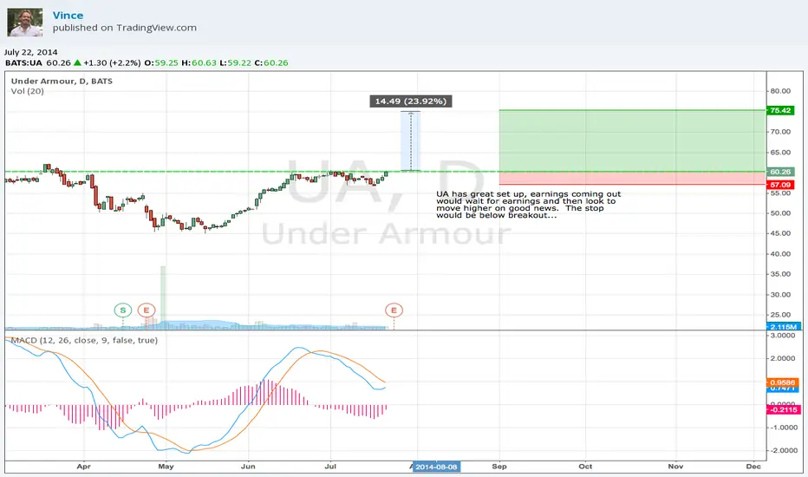808x477 pixels.
Task: Click the E earnings marker near late July
Action: [394, 310]
